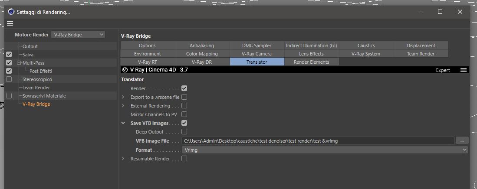The image size is (477, 189).
Task: Open Indirect Illumination (GI) tab
Action: (312, 45)
